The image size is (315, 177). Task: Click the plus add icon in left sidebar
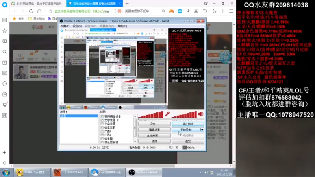(x=5, y=153)
